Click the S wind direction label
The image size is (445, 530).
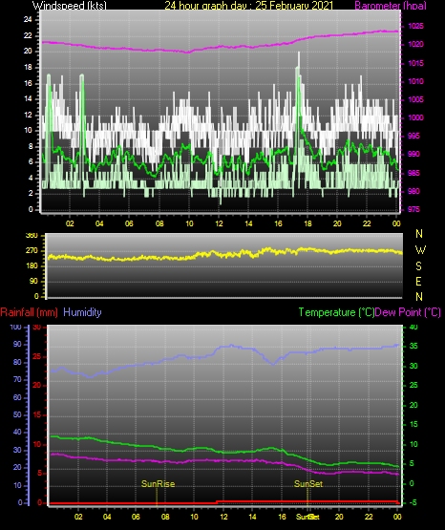point(418,266)
